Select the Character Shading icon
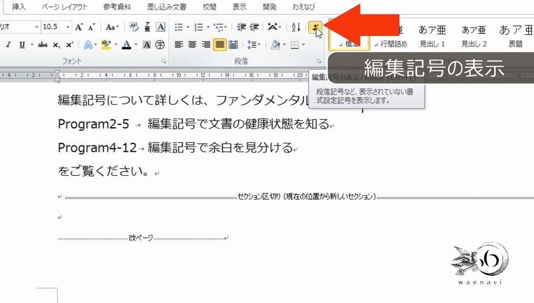The width and height of the screenshot is (534, 303). (x=147, y=44)
